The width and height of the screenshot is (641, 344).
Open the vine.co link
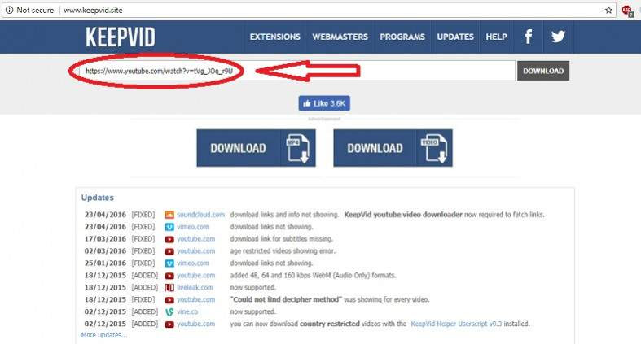187,311
